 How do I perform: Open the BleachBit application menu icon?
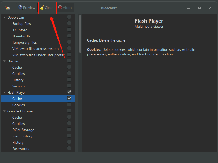(x=8, y=8)
